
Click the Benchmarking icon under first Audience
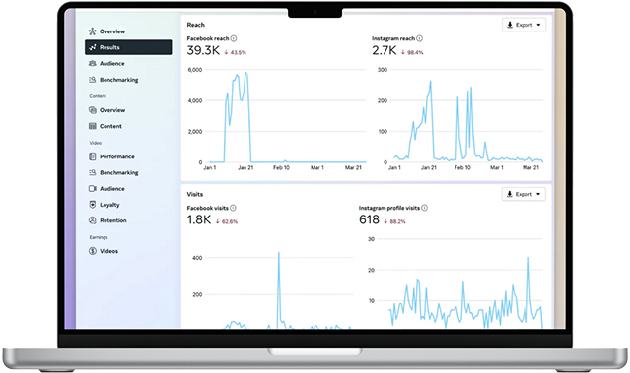(93, 80)
